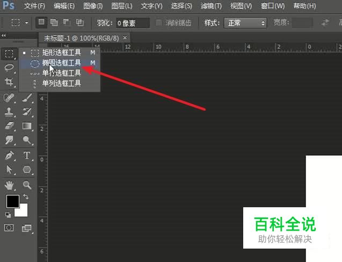This screenshot has height=262, width=342.
Task: Open the 滤镜(T) menu
Action: (211, 6)
